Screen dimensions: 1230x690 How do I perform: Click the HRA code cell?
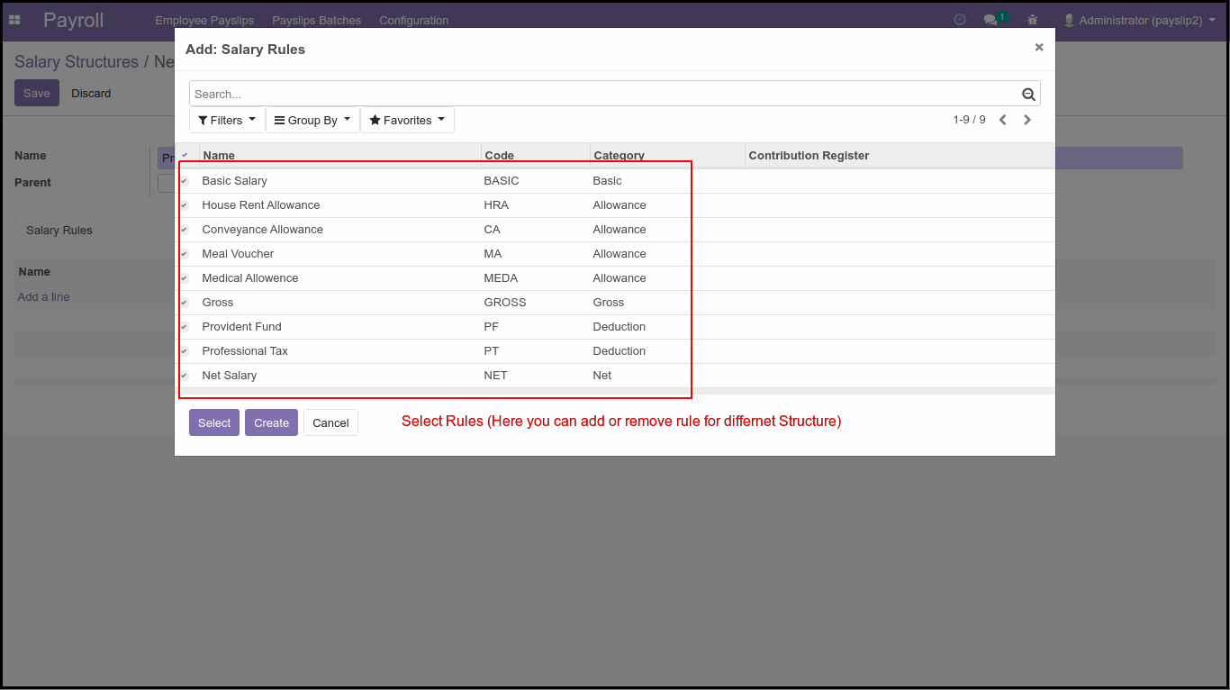pos(496,205)
